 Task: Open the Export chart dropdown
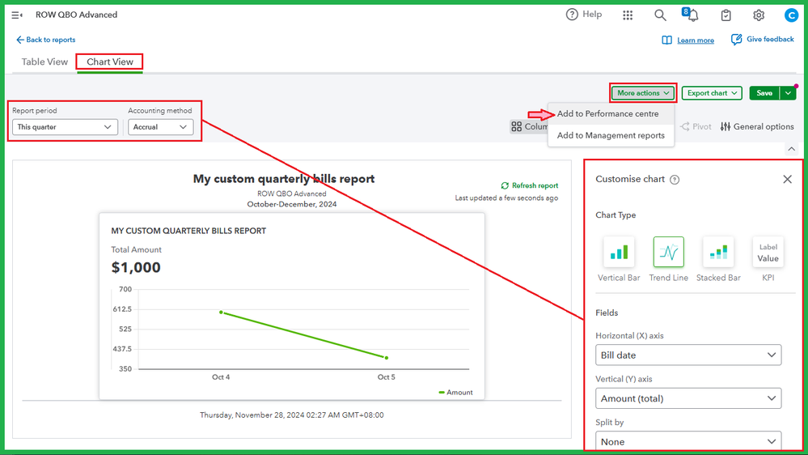click(712, 93)
